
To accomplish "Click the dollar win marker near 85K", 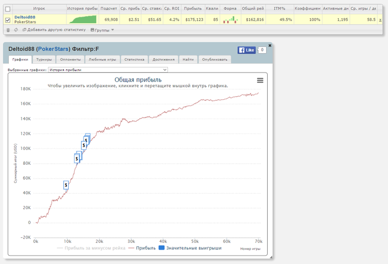I will point(77,158).
